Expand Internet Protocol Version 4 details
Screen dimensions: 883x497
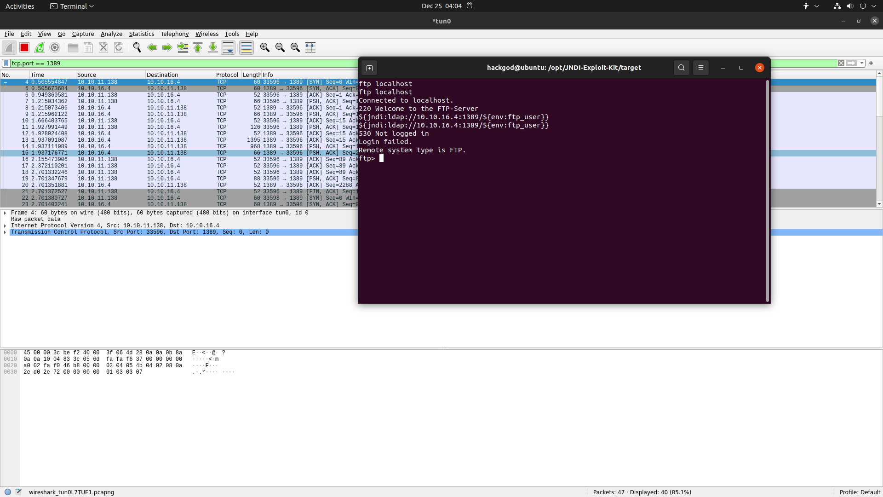[5, 225]
